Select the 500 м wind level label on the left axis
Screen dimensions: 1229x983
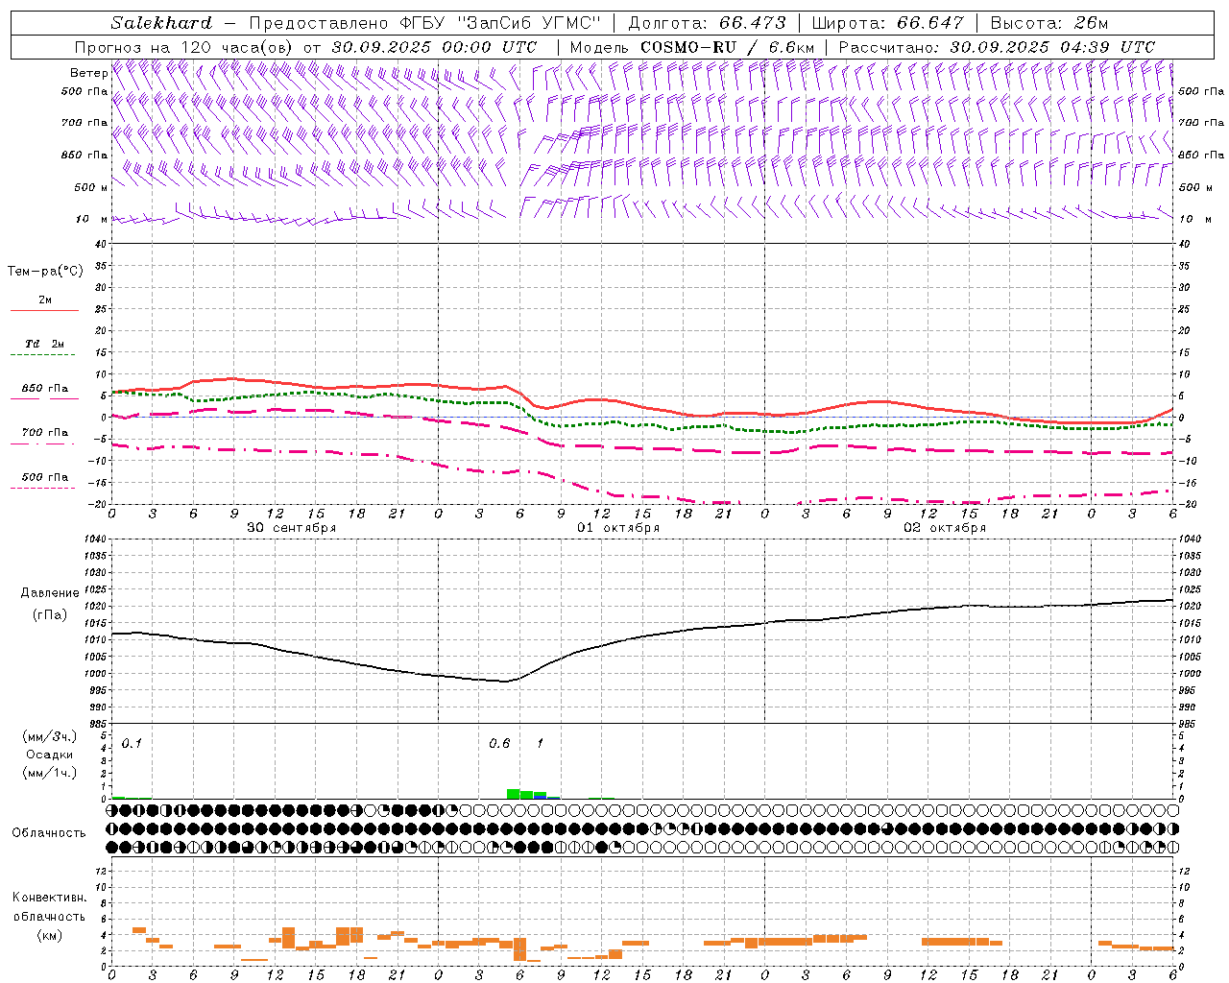pyautogui.click(x=91, y=187)
